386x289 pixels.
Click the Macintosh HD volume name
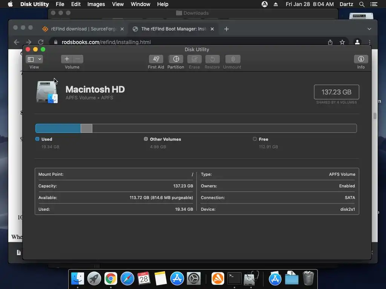click(95, 89)
